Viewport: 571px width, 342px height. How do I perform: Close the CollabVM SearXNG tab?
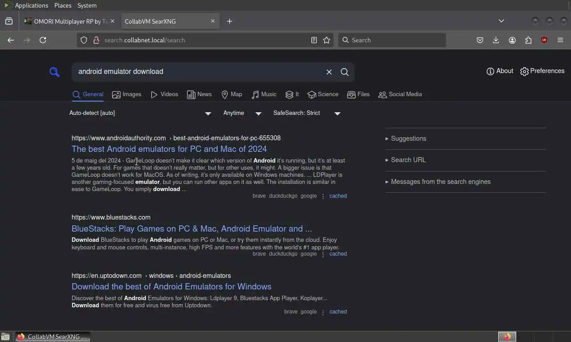coord(212,21)
